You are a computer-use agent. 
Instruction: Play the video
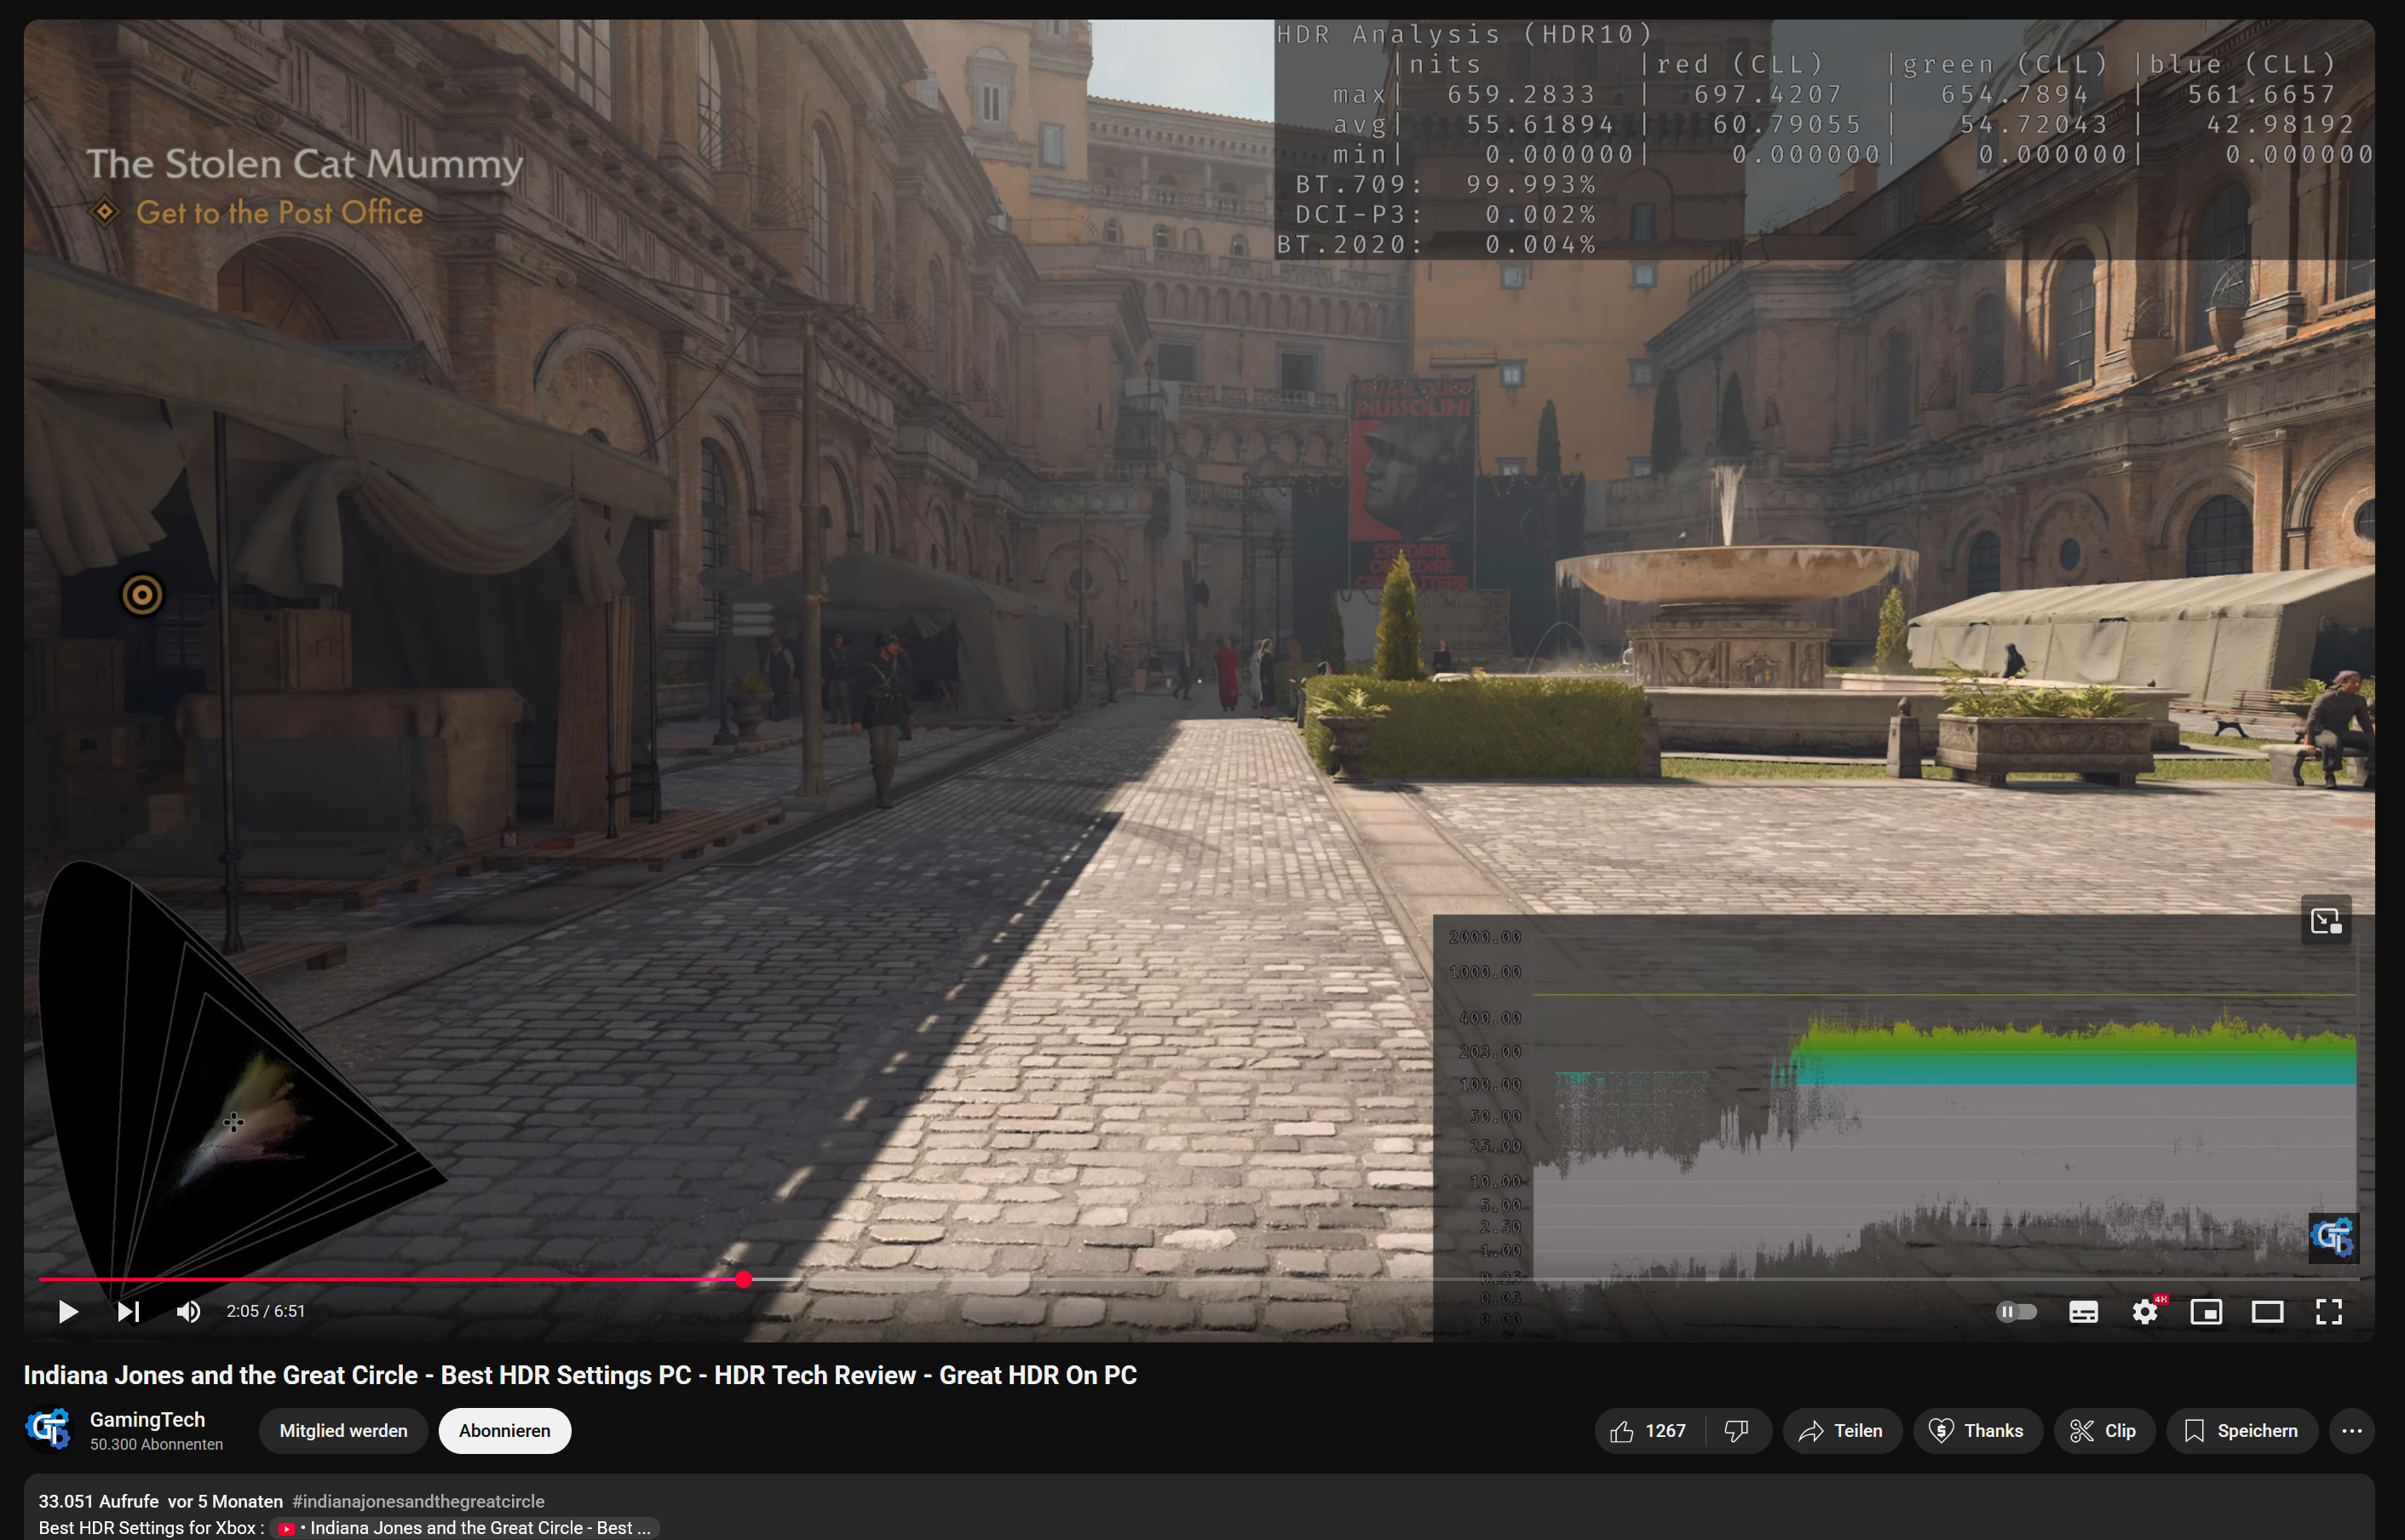pos(68,1311)
